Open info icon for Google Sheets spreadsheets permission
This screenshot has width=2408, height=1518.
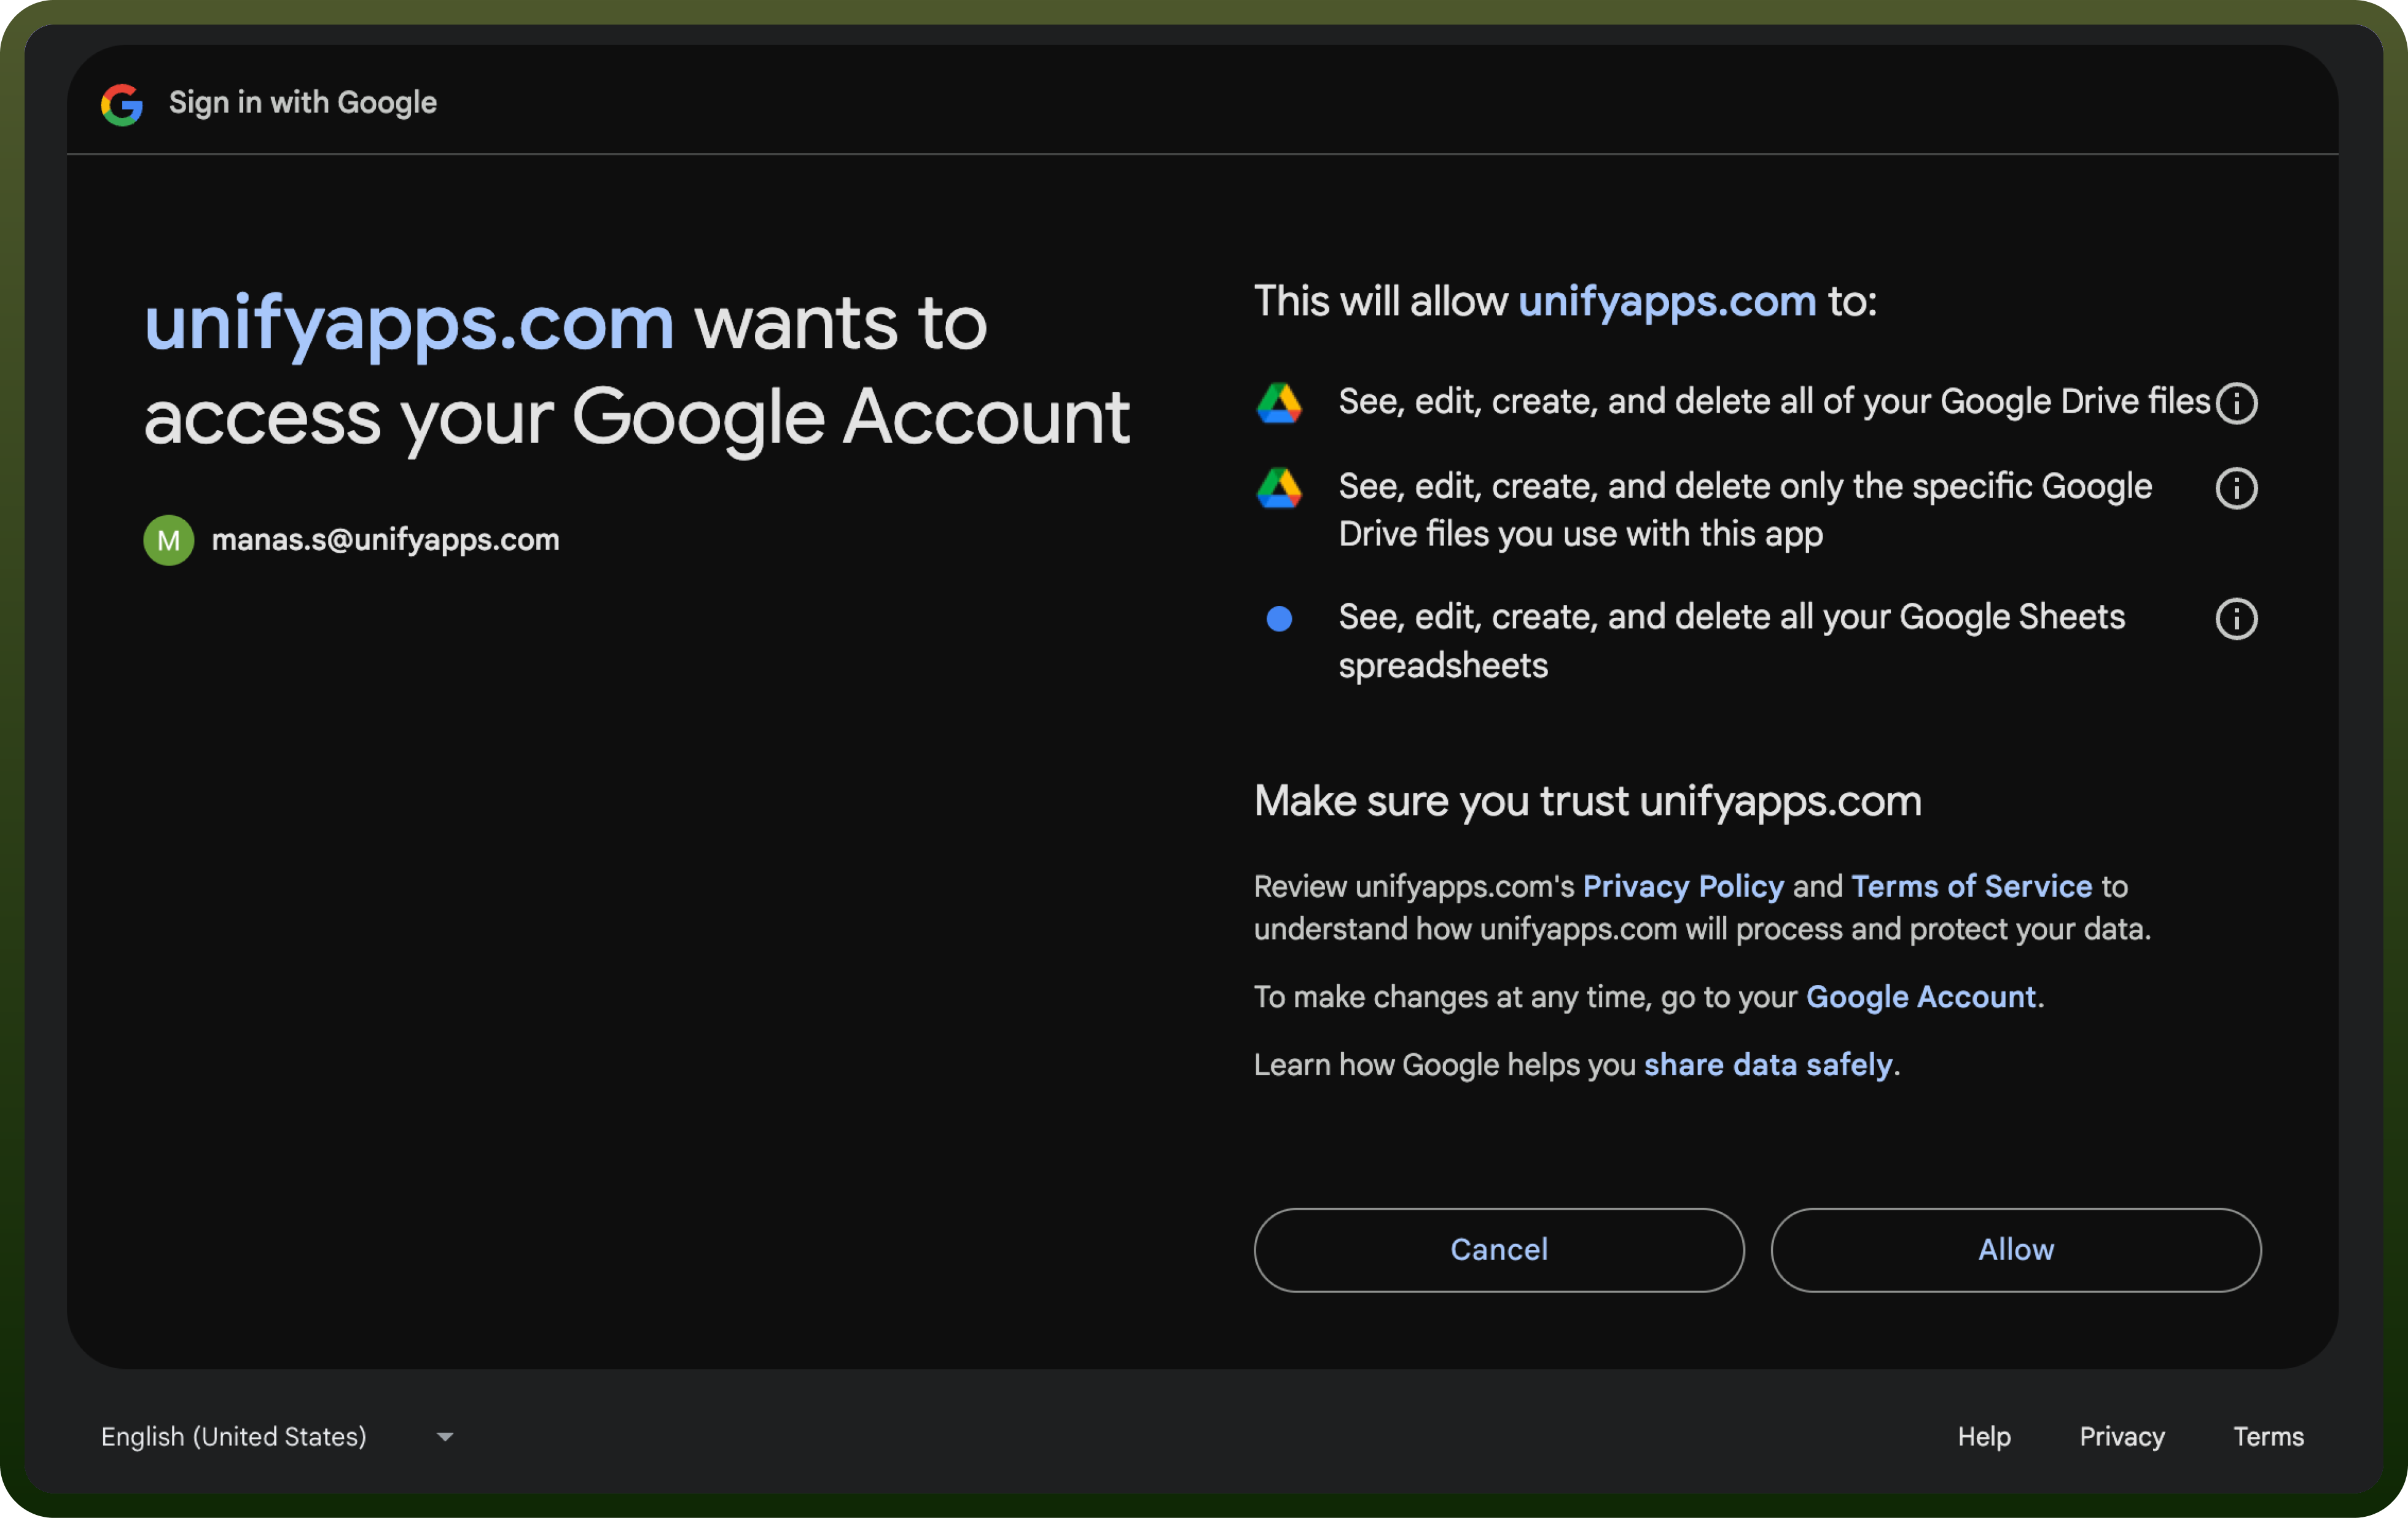click(2236, 620)
